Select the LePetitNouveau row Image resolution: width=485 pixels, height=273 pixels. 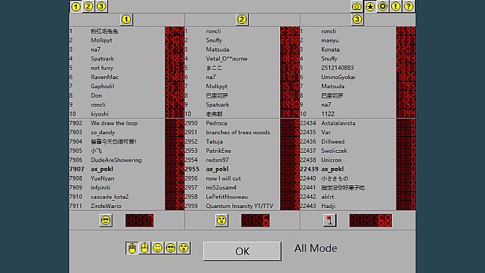pos(242,197)
